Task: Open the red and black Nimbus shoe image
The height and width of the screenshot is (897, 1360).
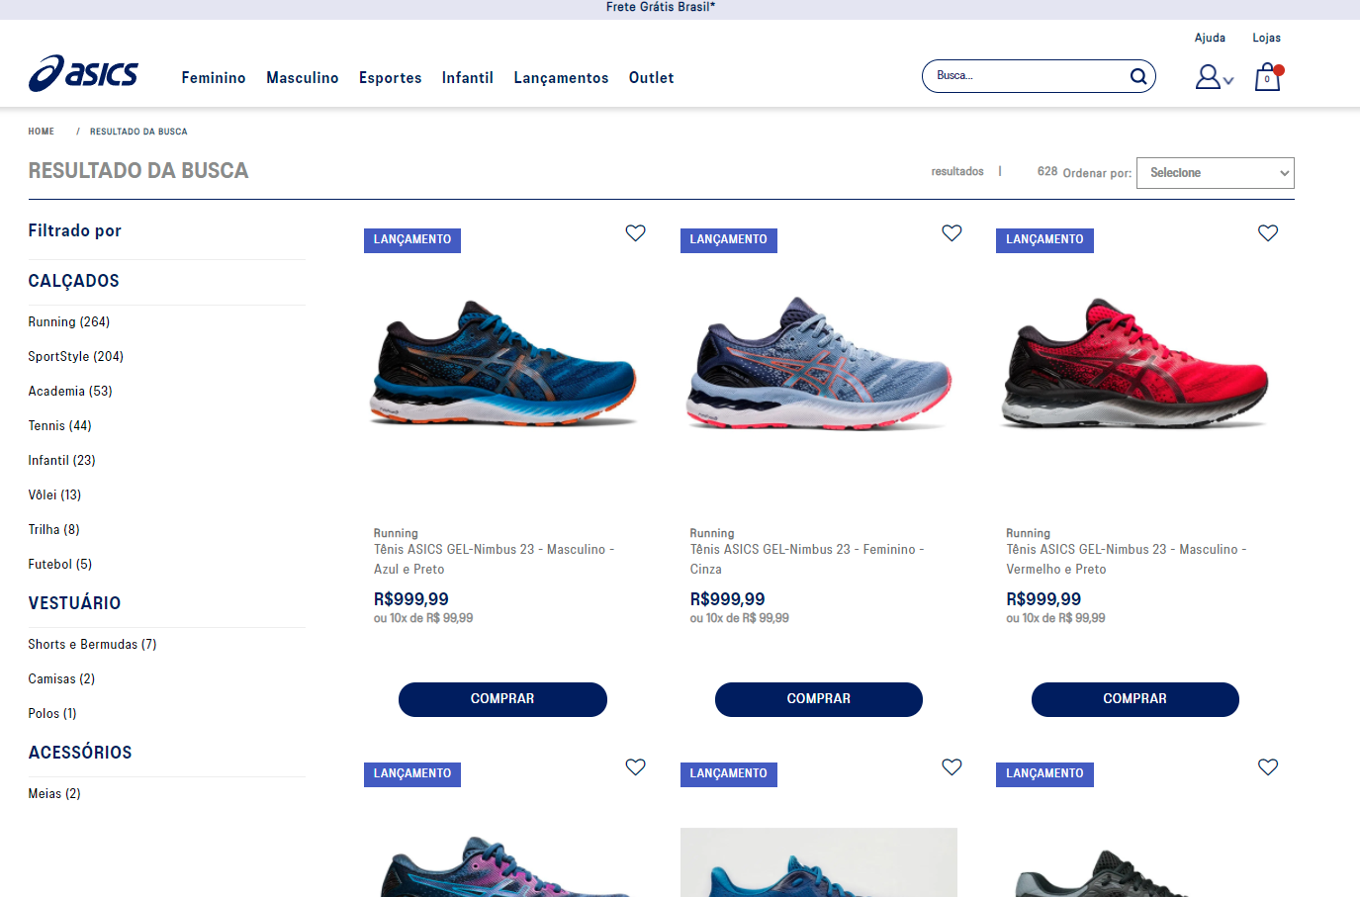Action: (x=1135, y=363)
